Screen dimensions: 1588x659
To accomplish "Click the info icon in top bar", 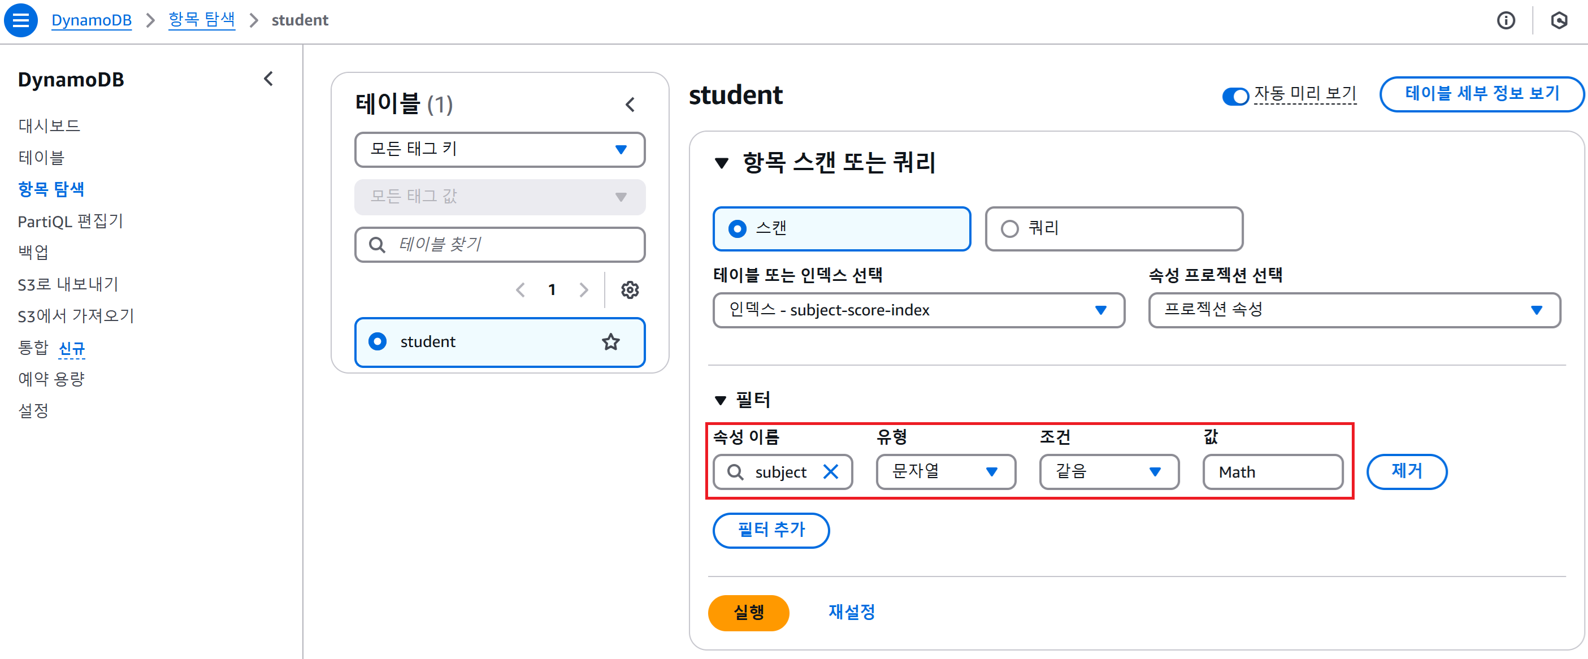I will click(1505, 20).
